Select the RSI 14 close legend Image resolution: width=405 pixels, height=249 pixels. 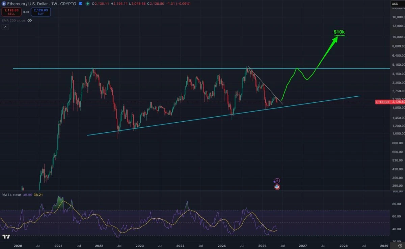pyautogui.click(x=11, y=195)
